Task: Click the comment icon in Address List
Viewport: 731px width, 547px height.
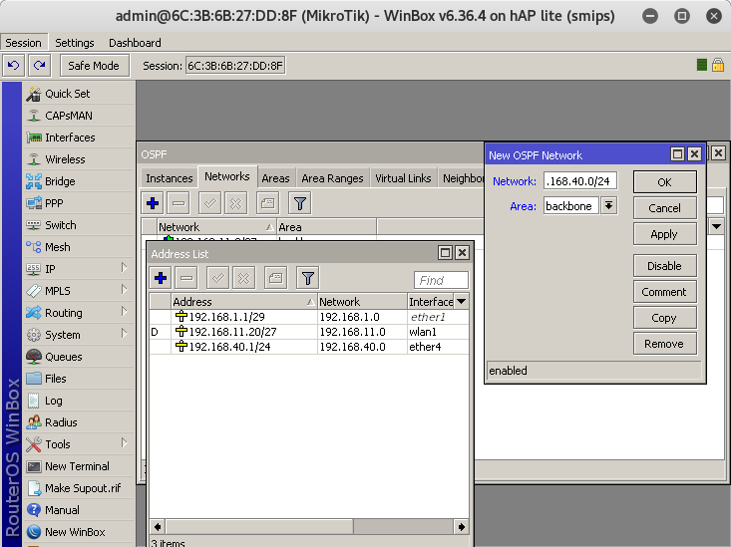Action: [x=275, y=278]
